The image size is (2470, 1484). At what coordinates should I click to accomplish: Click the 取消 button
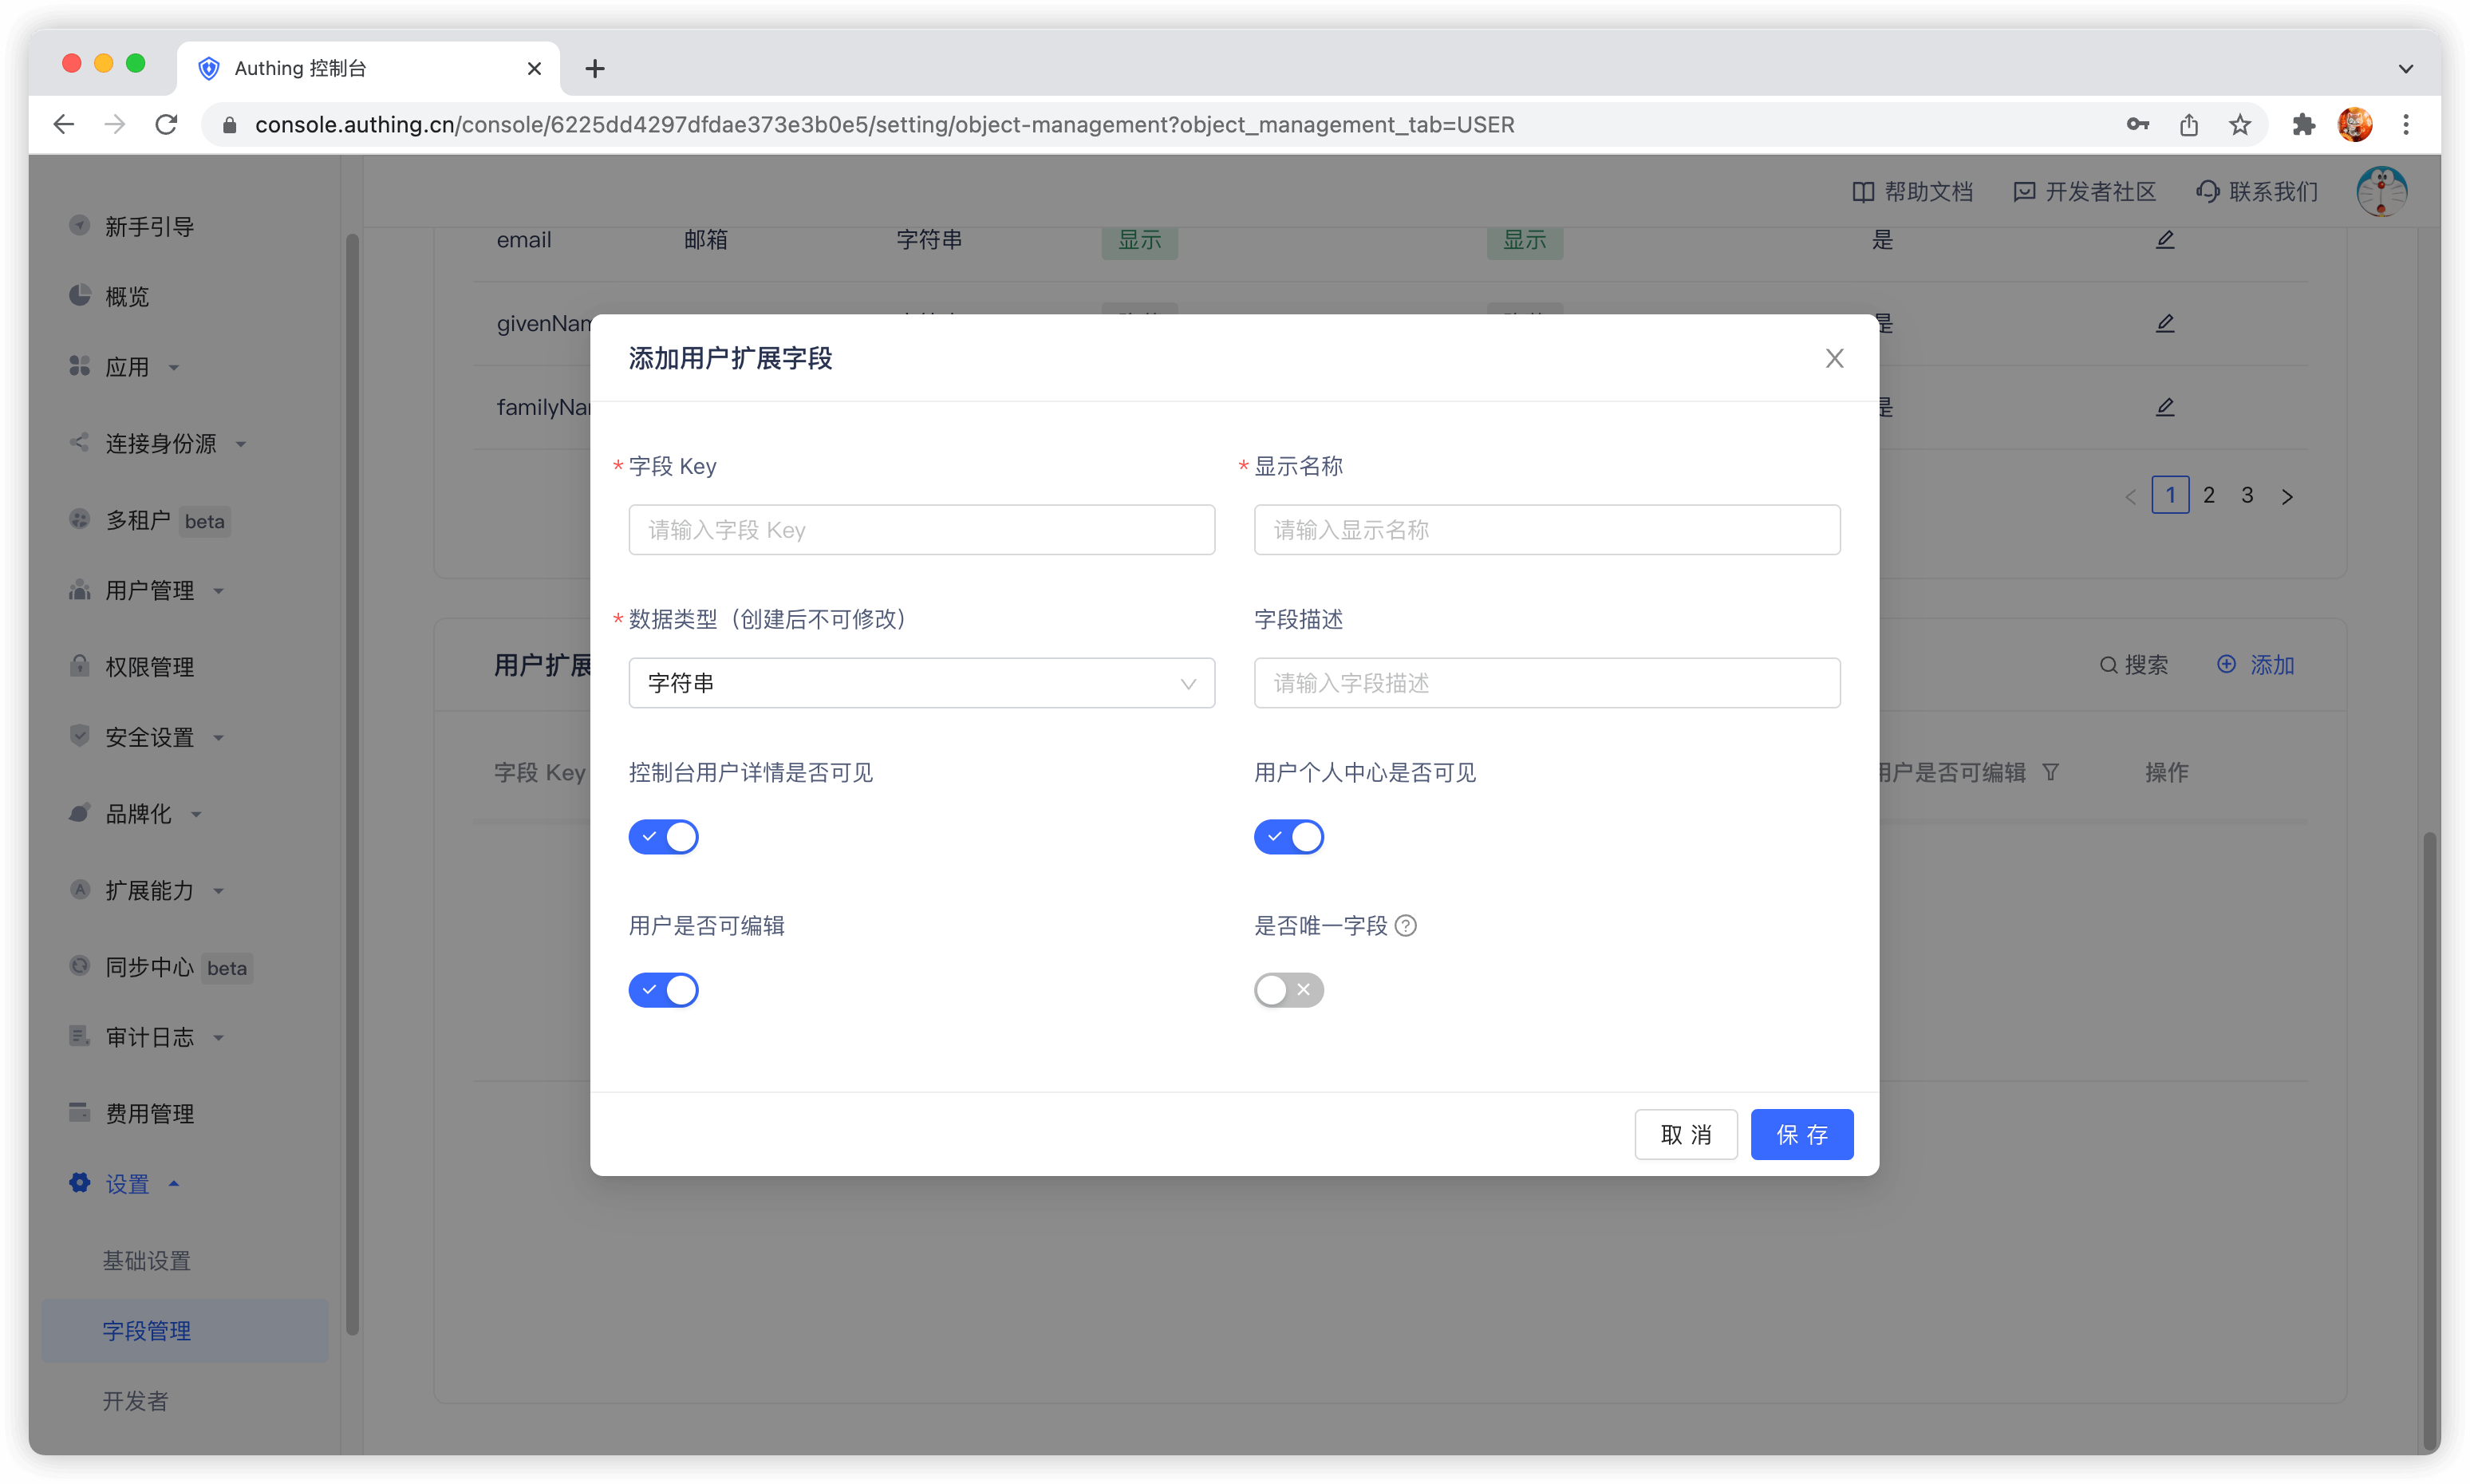click(1685, 1134)
